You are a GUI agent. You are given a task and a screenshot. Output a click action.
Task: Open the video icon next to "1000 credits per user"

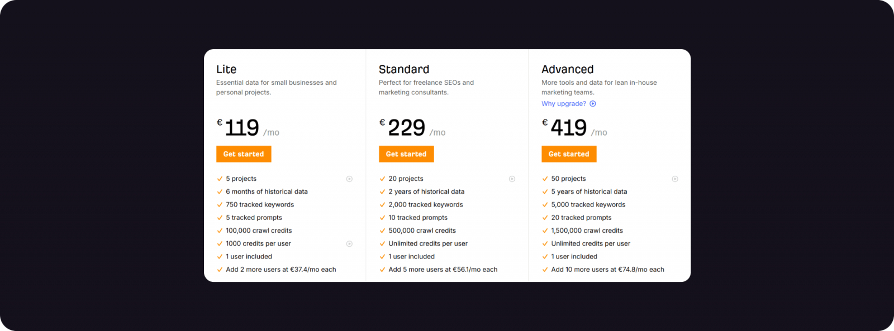click(349, 244)
